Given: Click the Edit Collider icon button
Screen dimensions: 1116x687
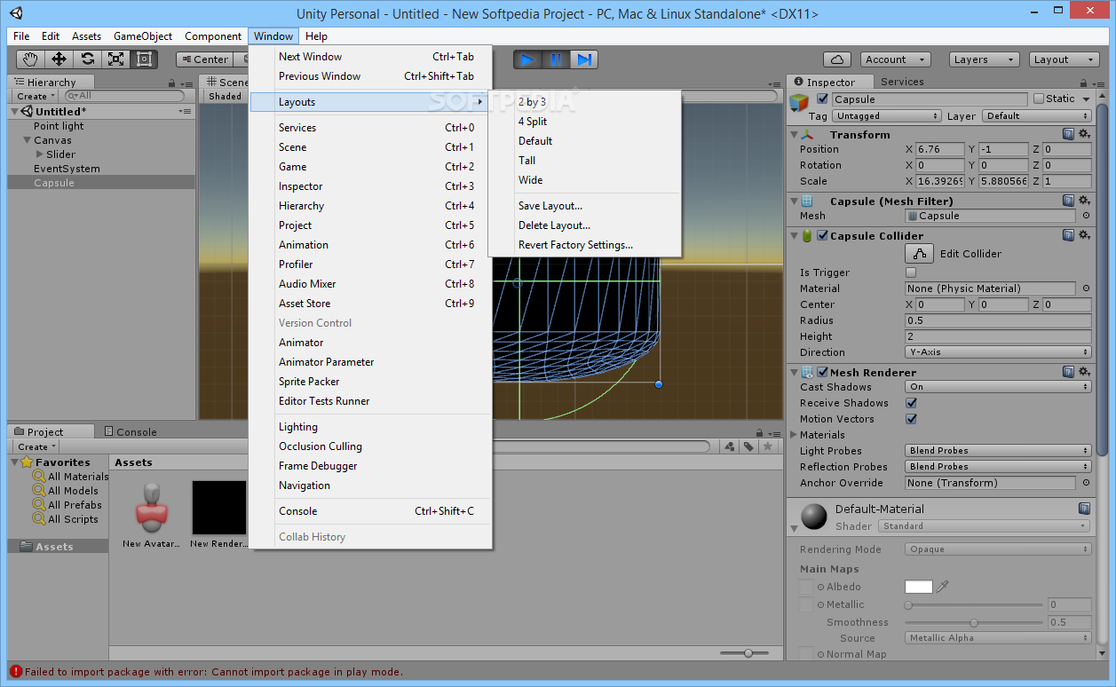Looking at the screenshot, I should tap(919, 254).
